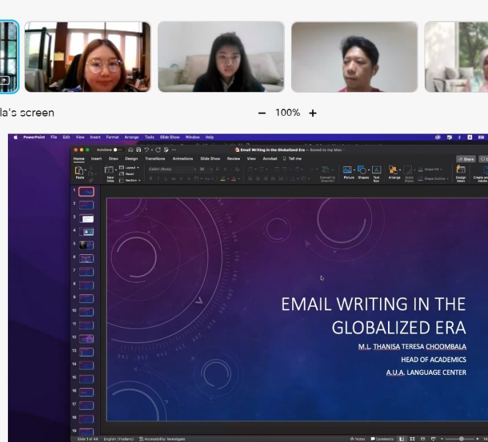Open the Review ribbon tab
Screen dimensions: 488x442
pos(234,159)
